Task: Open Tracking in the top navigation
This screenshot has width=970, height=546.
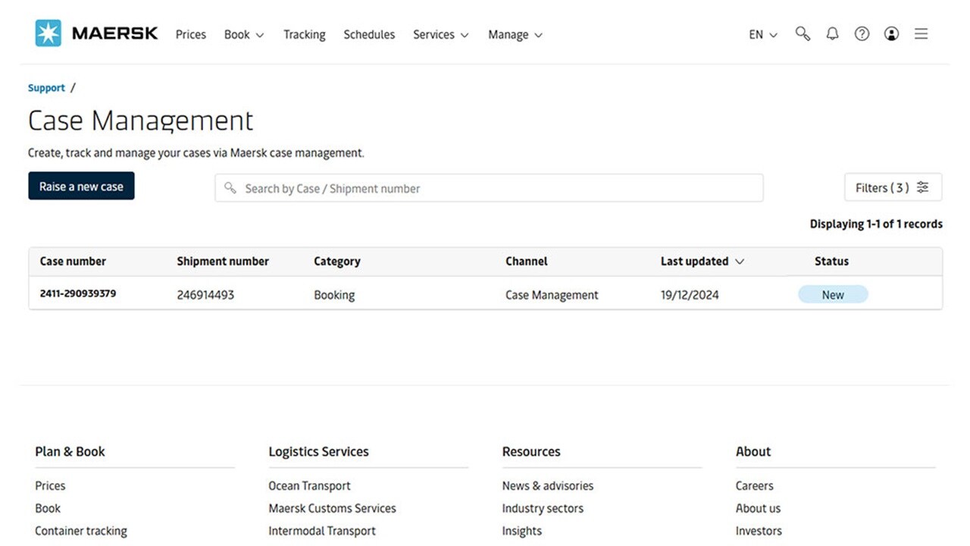Action: 304,35
